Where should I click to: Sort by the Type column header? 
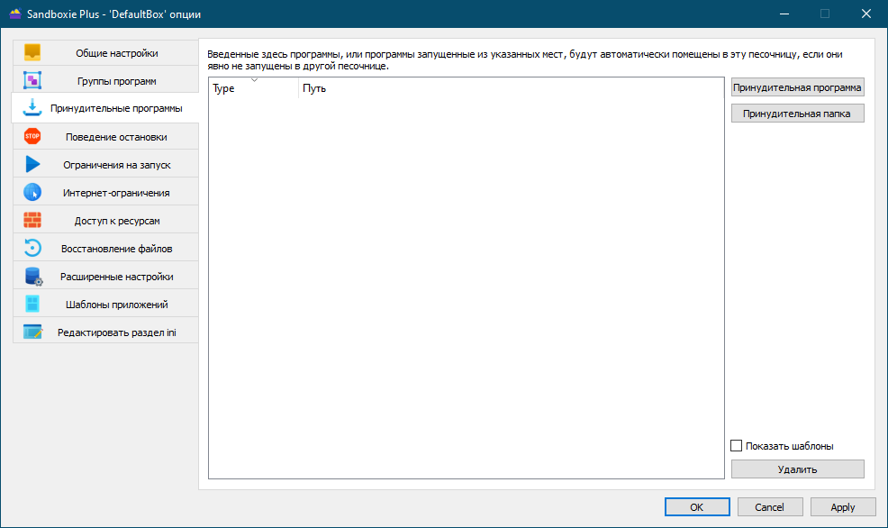pyautogui.click(x=253, y=88)
